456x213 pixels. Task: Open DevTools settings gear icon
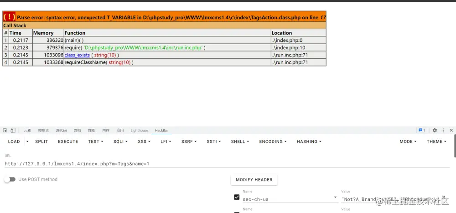click(x=435, y=130)
